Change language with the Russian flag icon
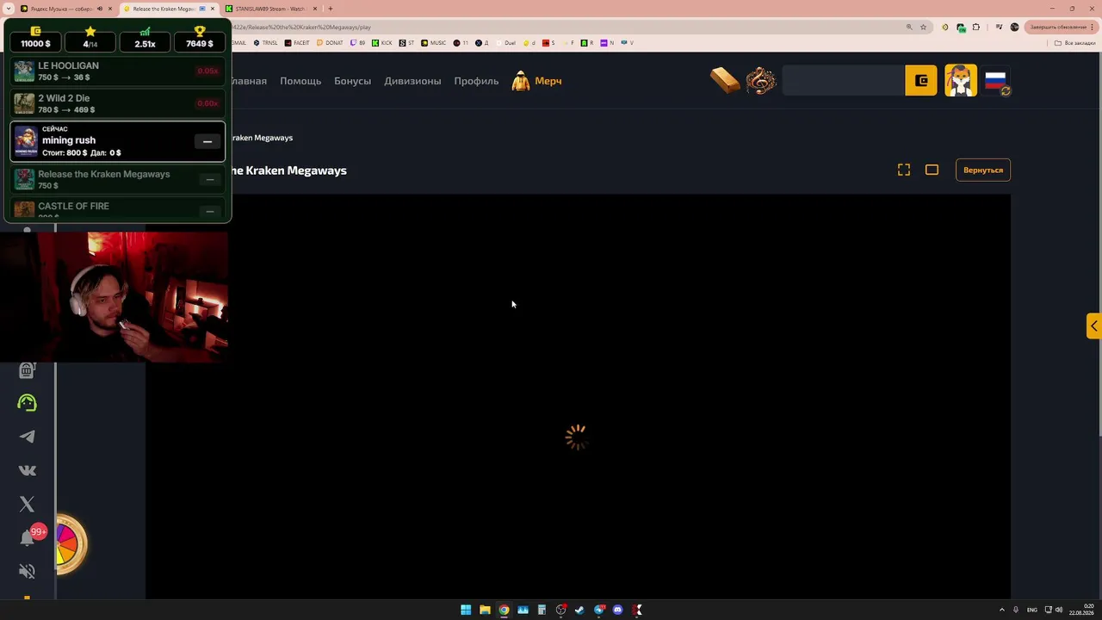Screen dimensions: 1102x620 point(997,81)
